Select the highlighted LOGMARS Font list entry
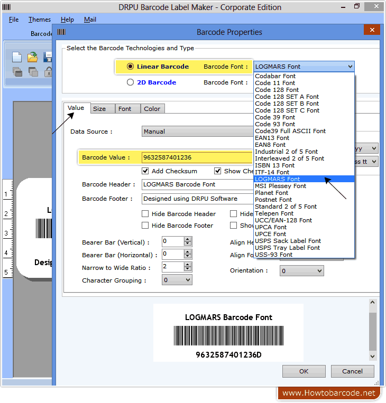 (304, 179)
